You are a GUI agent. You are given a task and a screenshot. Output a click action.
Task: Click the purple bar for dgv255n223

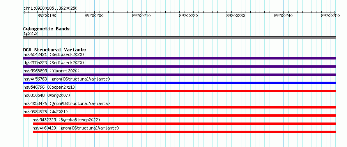pos(179,66)
